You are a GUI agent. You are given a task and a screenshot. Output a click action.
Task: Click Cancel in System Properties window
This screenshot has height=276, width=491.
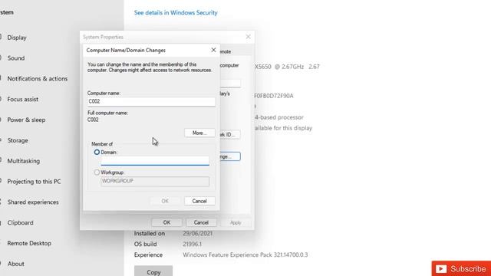click(201, 222)
